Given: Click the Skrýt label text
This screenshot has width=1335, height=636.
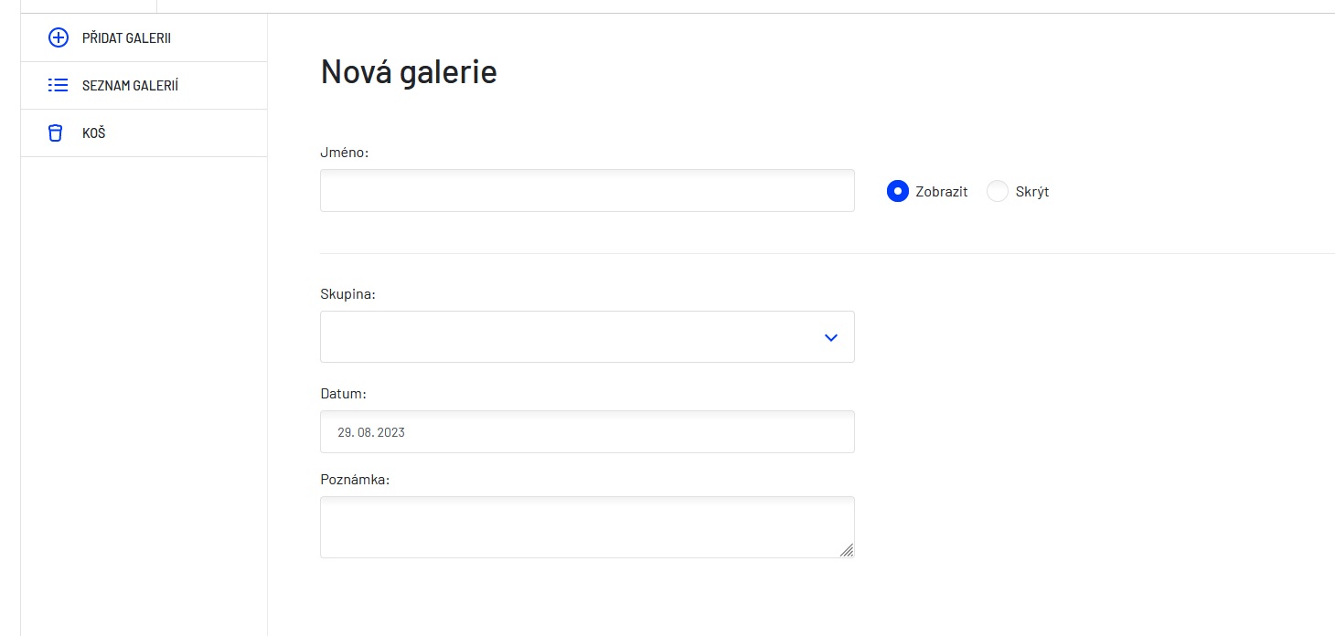Looking at the screenshot, I should click(x=1032, y=192).
